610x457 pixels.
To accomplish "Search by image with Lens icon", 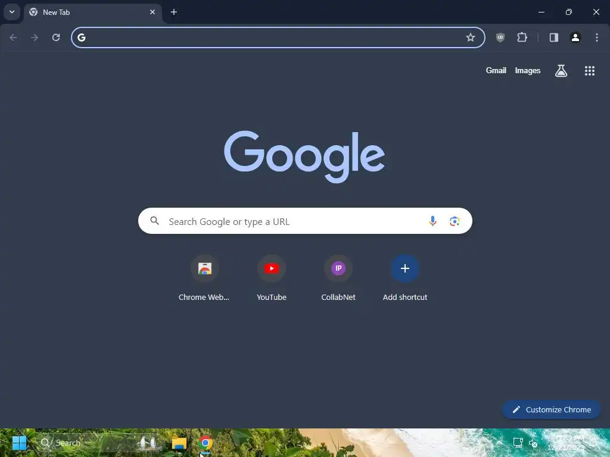I will pos(455,221).
